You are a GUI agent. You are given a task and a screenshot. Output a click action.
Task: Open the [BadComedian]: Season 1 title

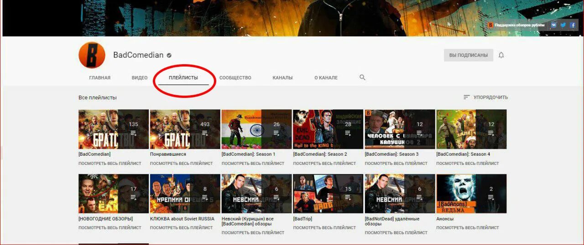click(x=248, y=154)
